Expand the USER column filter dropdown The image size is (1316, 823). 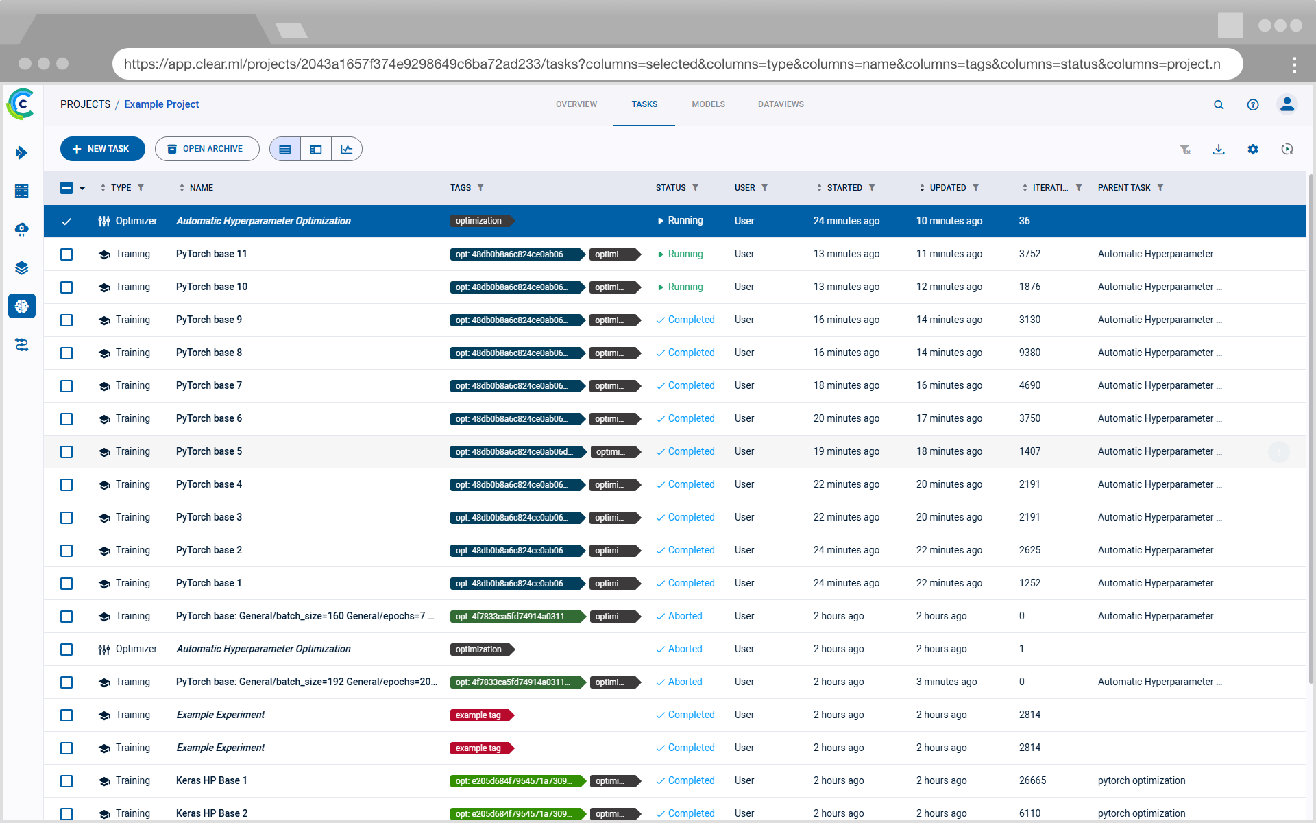(x=763, y=188)
